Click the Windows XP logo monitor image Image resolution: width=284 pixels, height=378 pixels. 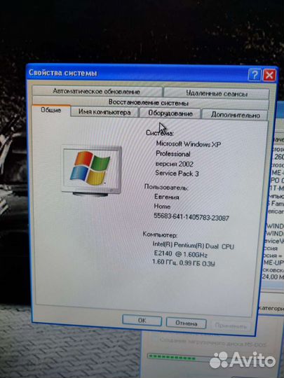point(92,170)
